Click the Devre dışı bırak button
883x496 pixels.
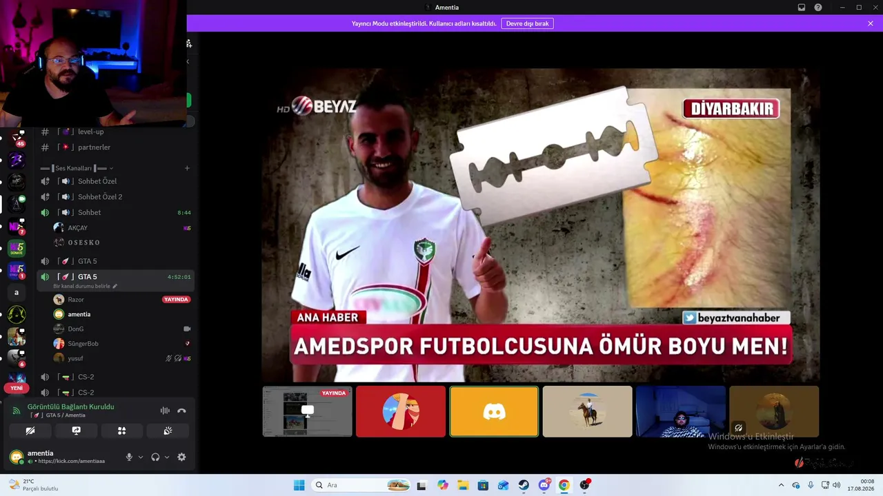pos(528,23)
